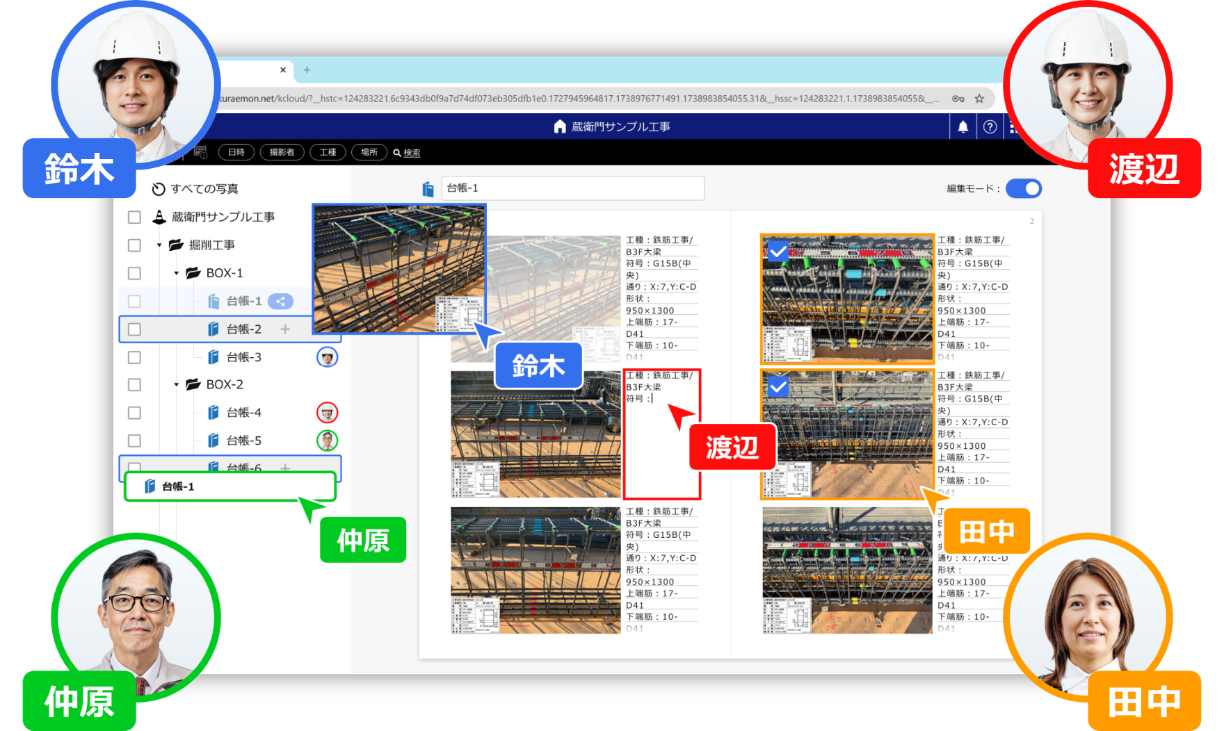
Task: Open the 撮影者 filter
Action: pos(282,152)
